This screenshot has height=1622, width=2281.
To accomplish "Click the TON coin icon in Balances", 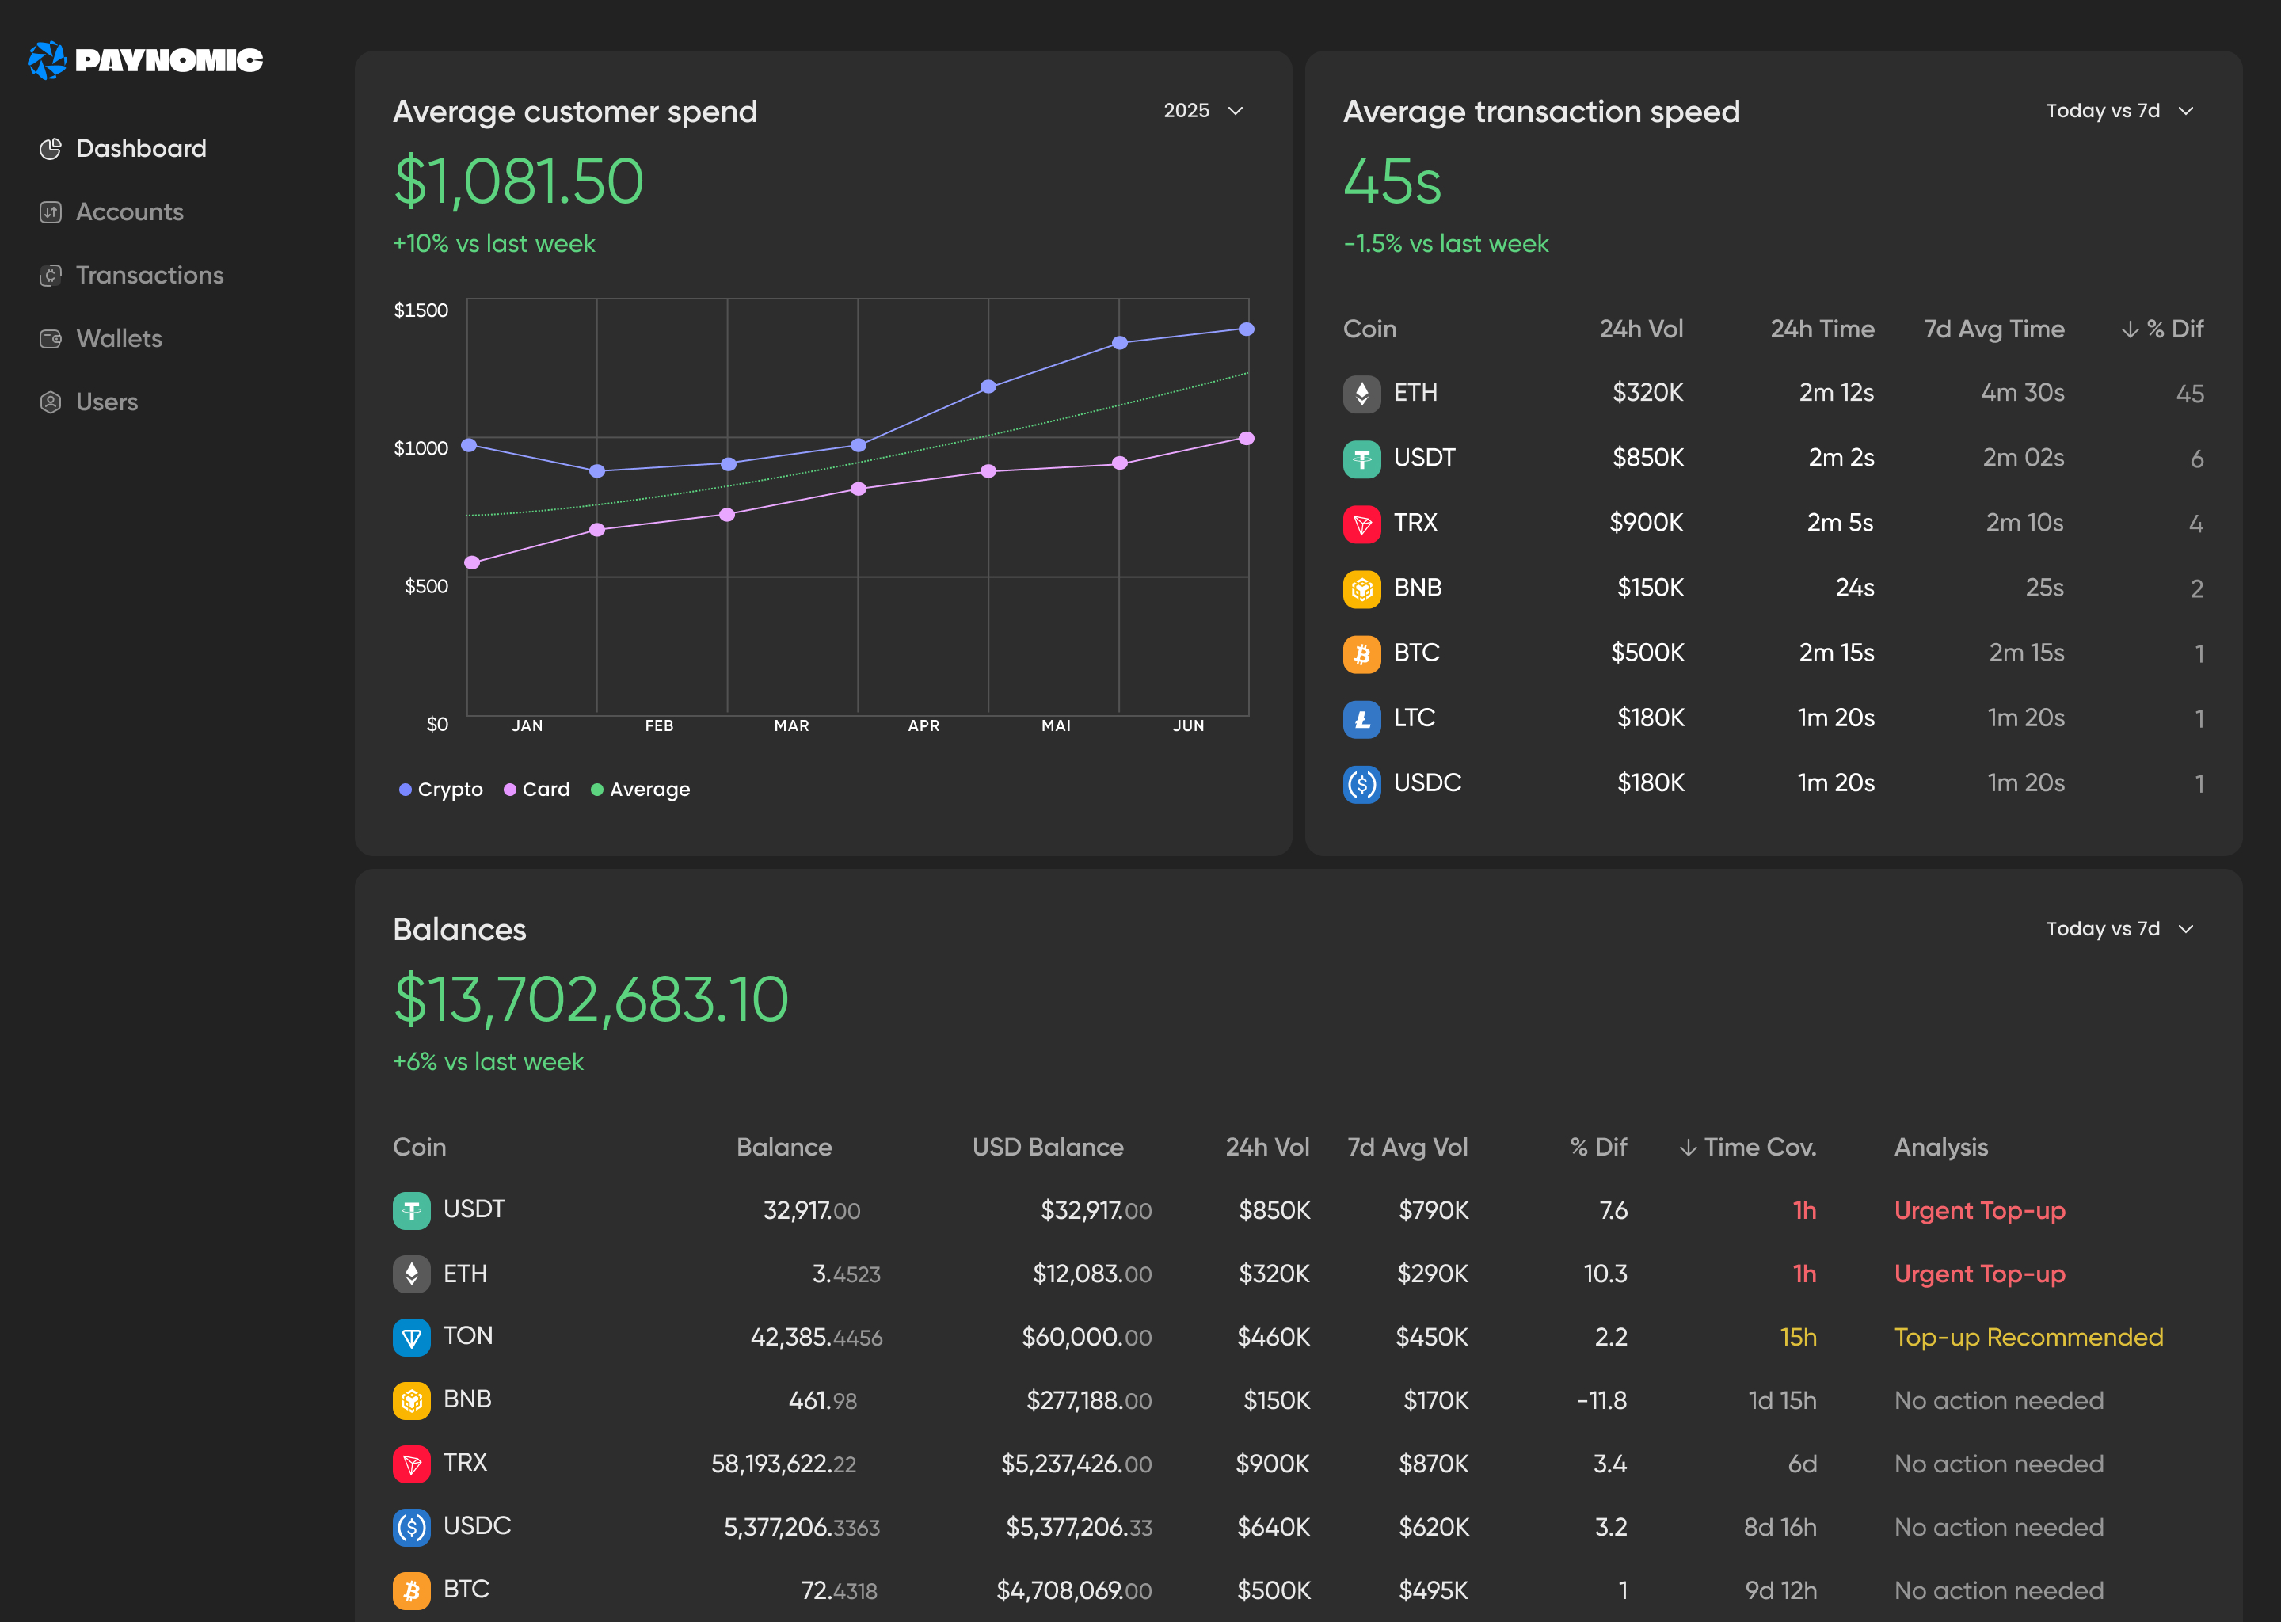I will pos(412,1338).
